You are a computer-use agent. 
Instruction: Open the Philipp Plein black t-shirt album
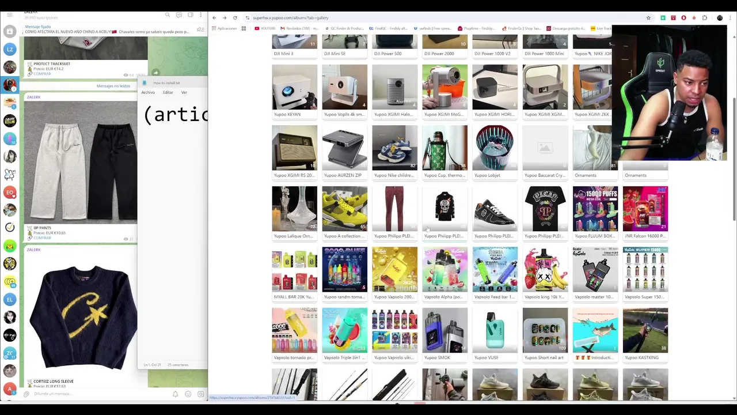(545, 213)
